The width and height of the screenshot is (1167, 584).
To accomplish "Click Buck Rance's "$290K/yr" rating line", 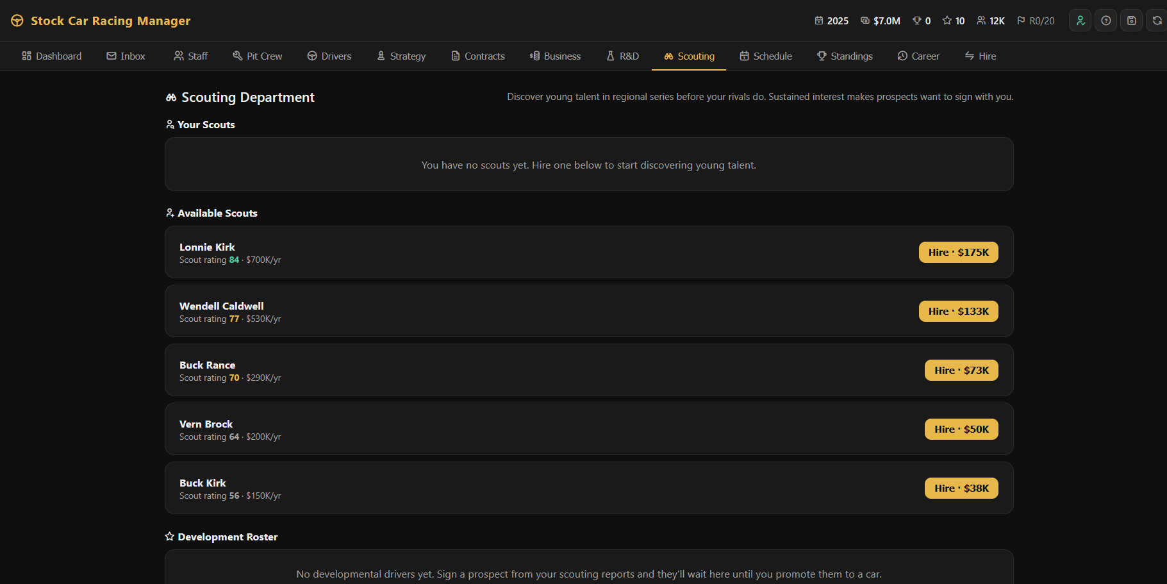I will point(230,378).
